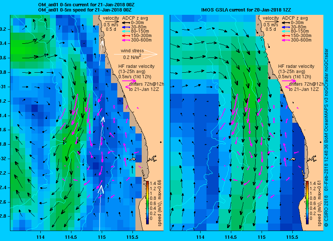Click the black diamond marker on right map land
This screenshot has width=333, height=241.
point(321,142)
